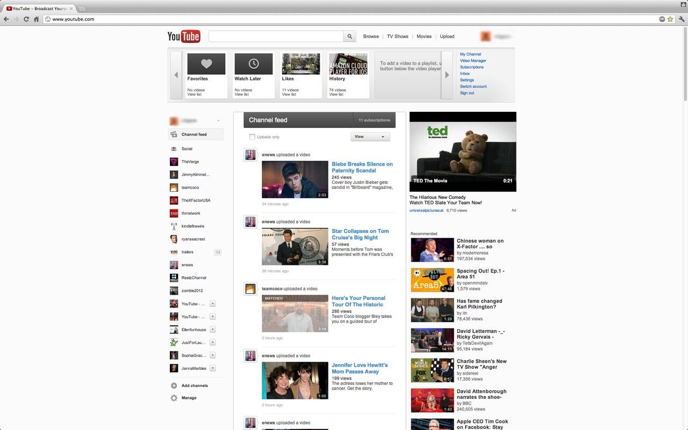Open the View dropdown
Screen dimensions: 688x430
pos(370,137)
